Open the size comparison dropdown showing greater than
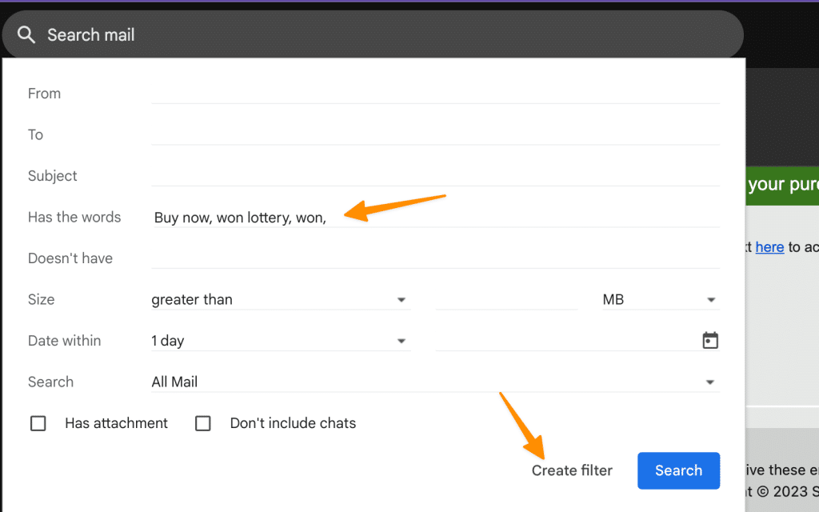 click(x=280, y=299)
